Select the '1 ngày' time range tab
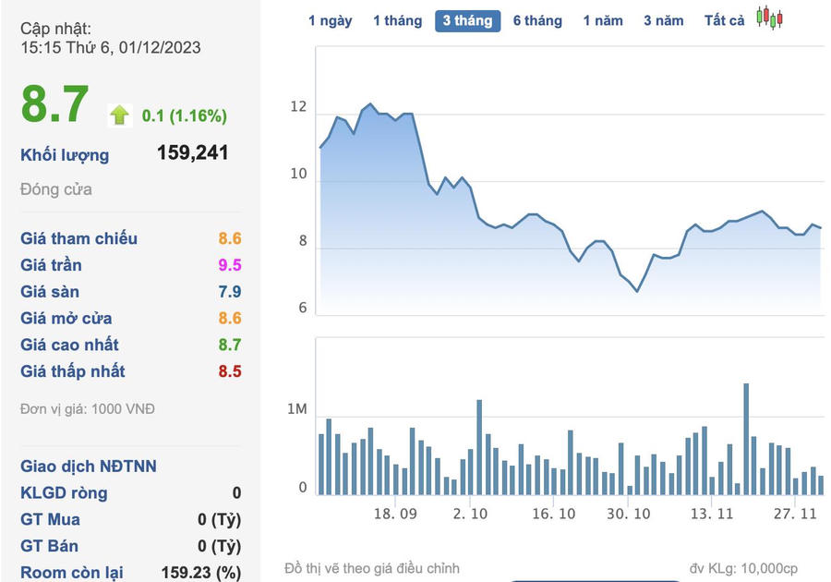831x582 pixels. tap(330, 20)
